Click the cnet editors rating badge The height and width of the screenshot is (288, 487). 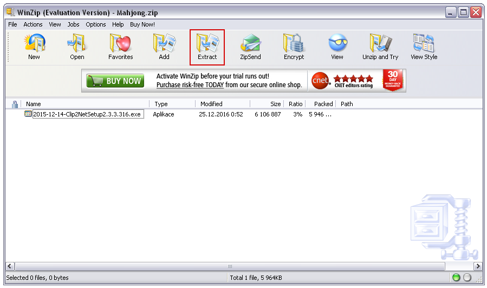342,81
